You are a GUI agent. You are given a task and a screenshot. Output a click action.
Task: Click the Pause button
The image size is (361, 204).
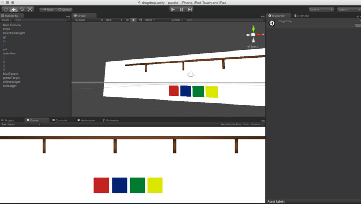pyautogui.click(x=182, y=9)
